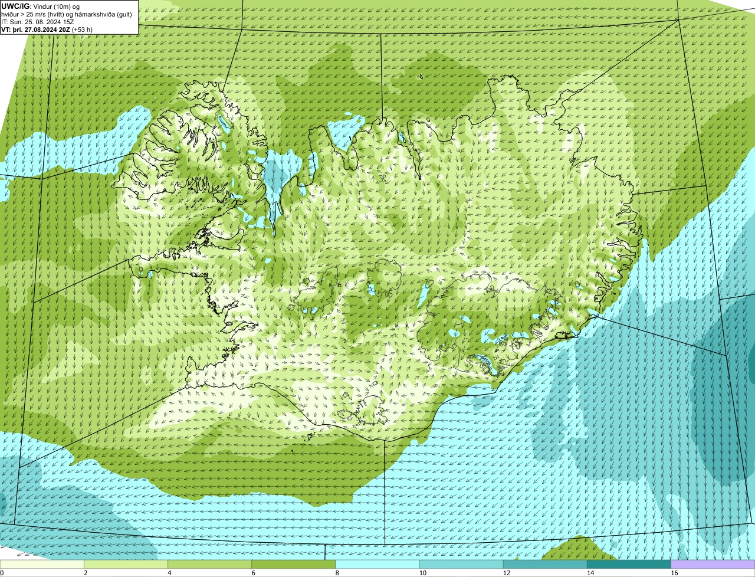Click the title line 'UWC/IG: Vindur (10m) og'
The image size is (755, 577).
pos(40,6)
